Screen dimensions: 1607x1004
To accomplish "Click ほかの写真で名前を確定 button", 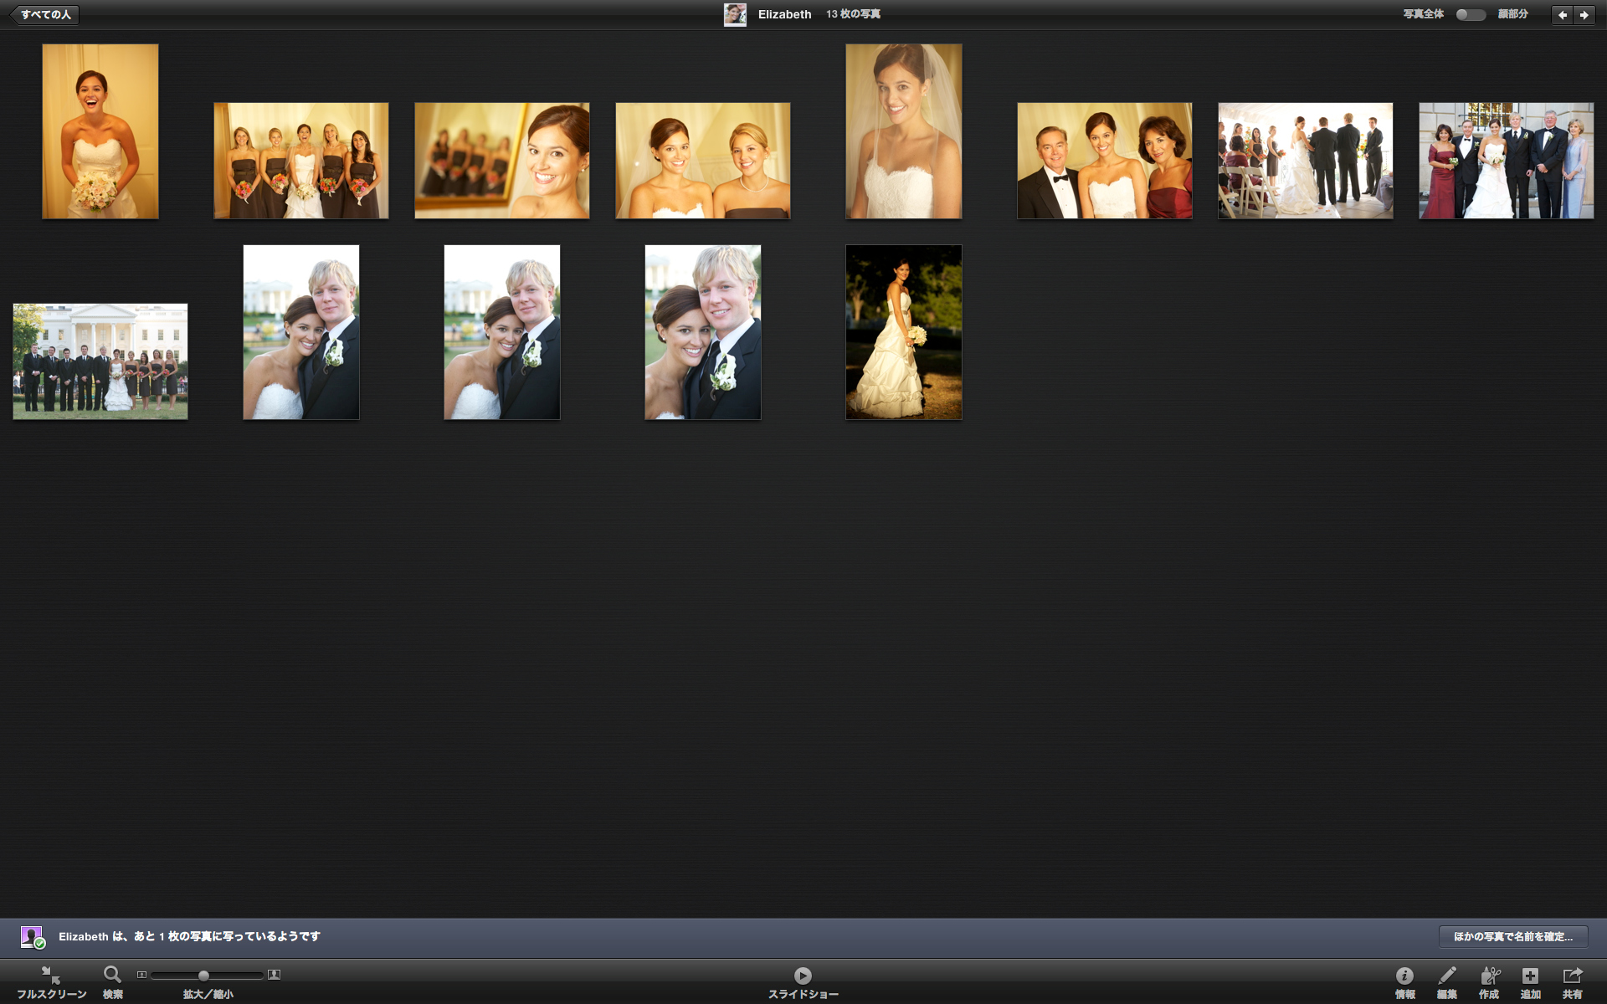I will (1512, 936).
